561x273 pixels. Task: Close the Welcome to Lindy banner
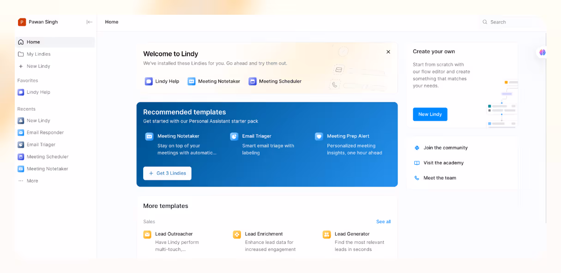tap(388, 52)
